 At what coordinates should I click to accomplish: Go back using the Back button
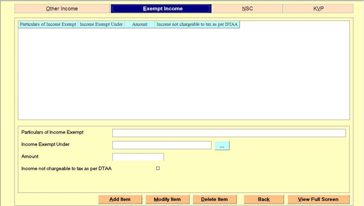point(264,199)
